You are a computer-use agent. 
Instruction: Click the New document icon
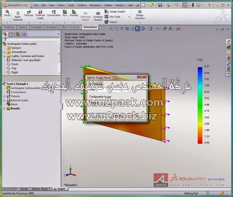pos(144,5)
